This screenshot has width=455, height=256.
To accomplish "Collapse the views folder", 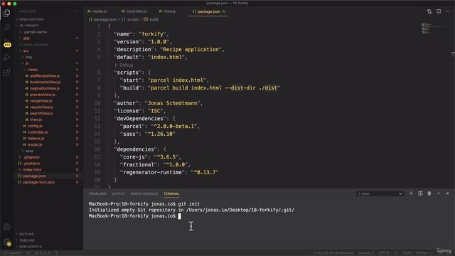I will pyautogui.click(x=33, y=70).
